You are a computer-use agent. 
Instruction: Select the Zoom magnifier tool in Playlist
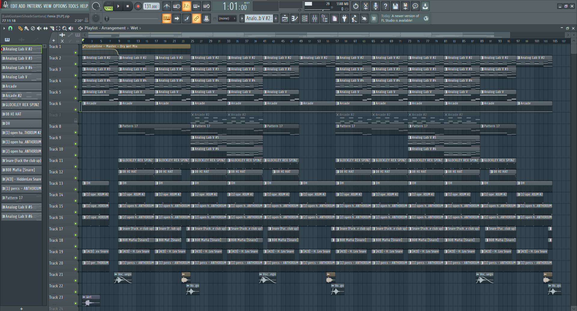[64, 28]
